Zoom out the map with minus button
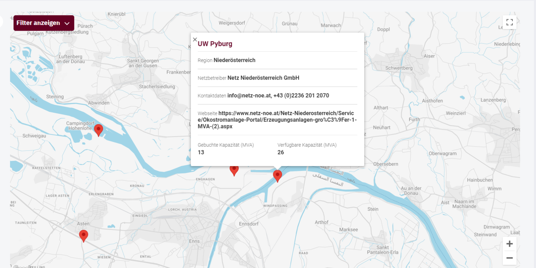This screenshot has height=268, width=536. pos(509,258)
